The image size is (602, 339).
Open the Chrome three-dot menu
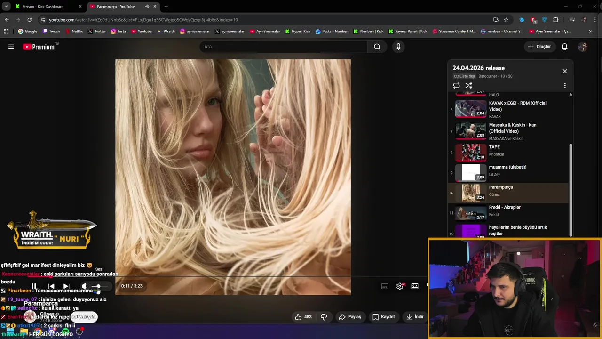[x=595, y=20]
